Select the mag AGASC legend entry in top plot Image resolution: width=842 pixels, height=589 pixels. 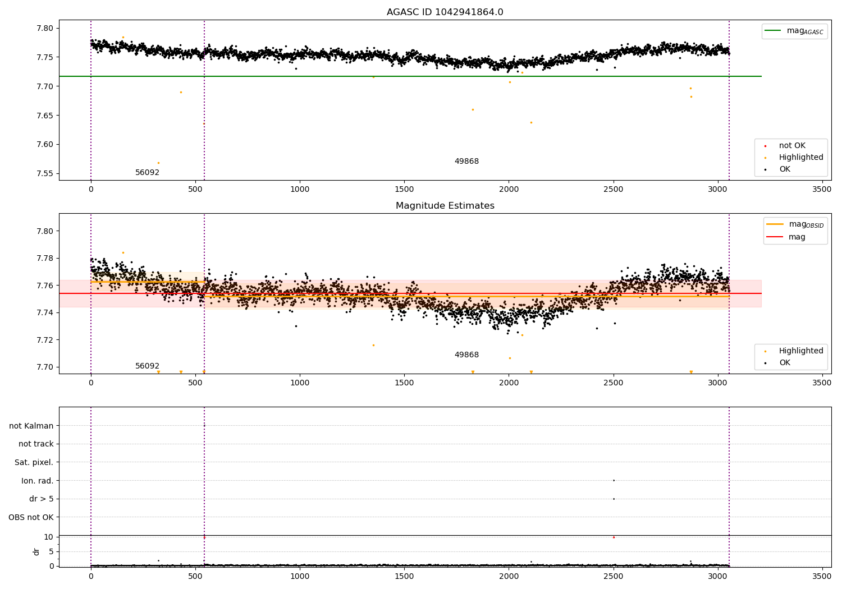[794, 31]
